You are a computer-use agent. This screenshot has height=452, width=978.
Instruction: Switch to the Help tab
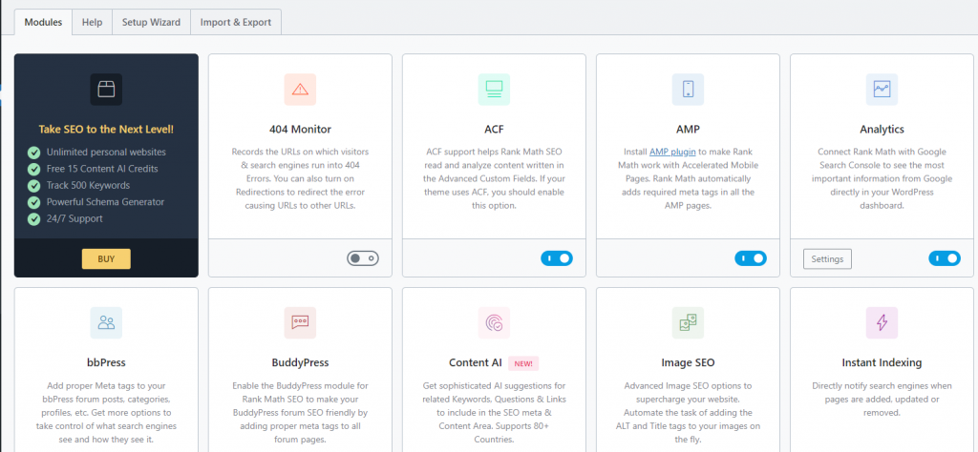pos(92,22)
